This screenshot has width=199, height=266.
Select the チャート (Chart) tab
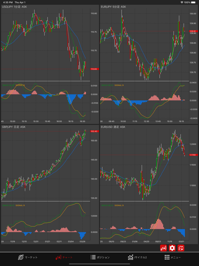point(64,257)
